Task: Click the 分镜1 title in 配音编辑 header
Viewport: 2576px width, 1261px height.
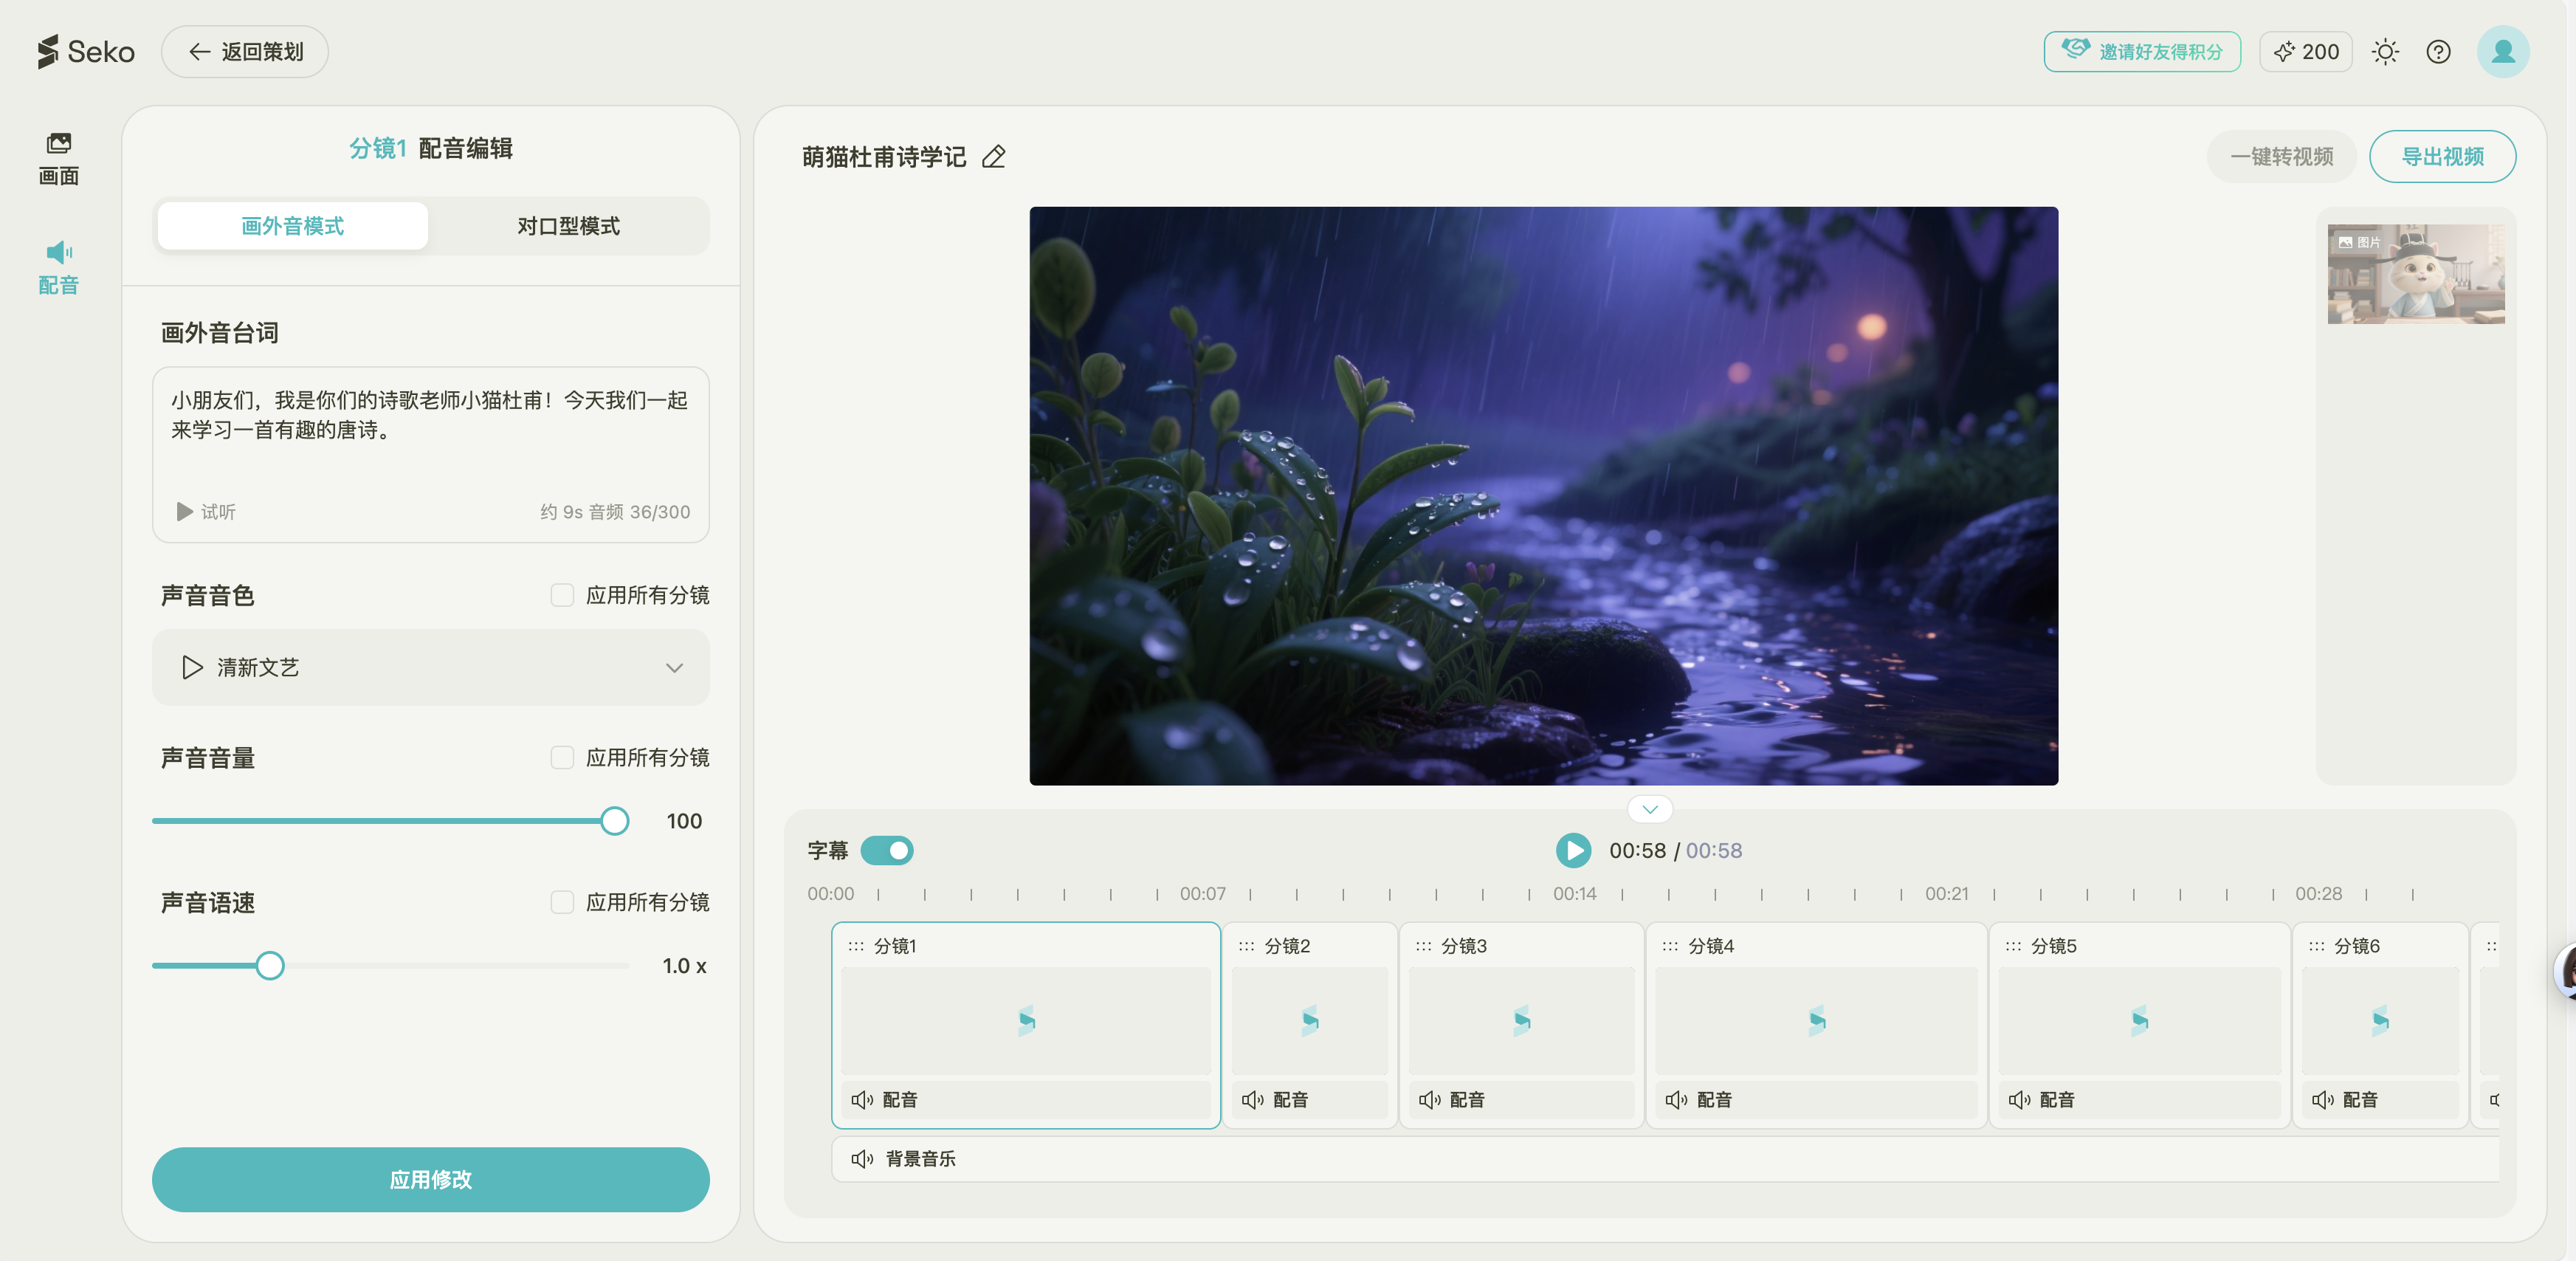Action: click(377, 148)
